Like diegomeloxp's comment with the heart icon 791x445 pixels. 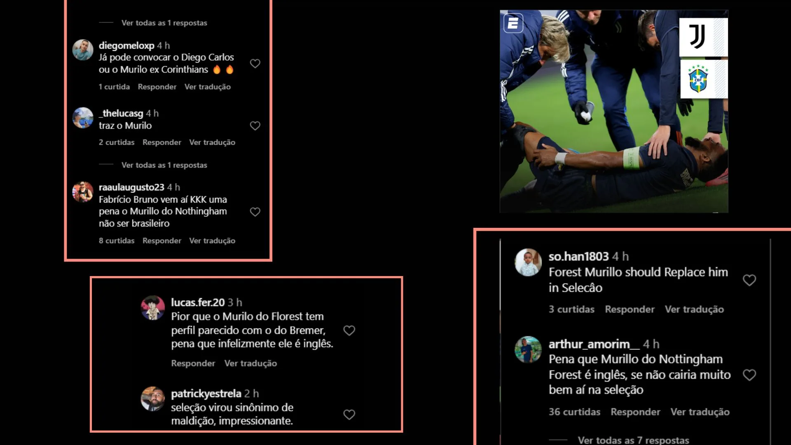coord(255,63)
